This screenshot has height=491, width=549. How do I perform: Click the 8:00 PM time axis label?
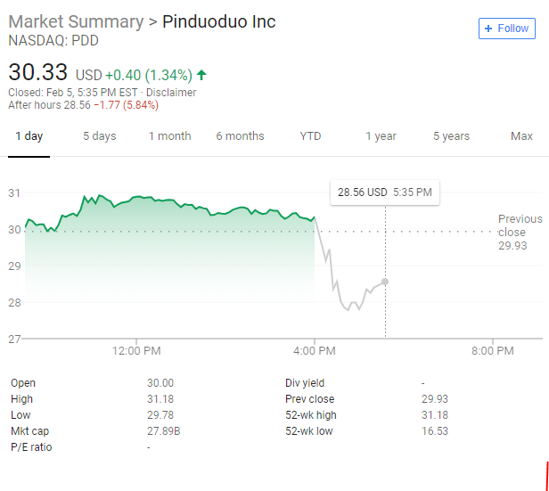[491, 351]
